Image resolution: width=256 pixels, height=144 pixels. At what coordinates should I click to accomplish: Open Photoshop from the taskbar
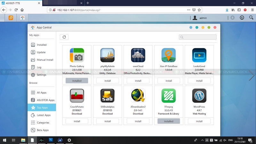51,140
